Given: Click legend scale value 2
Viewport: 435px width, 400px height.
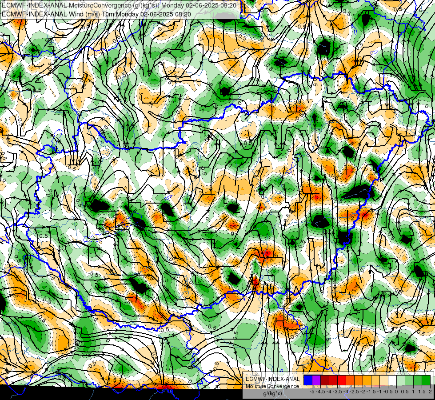Looking at the screenshot, I should tap(430, 392).
